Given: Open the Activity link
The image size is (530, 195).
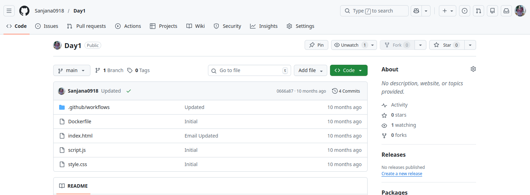Looking at the screenshot, I should pyautogui.click(x=394, y=105).
